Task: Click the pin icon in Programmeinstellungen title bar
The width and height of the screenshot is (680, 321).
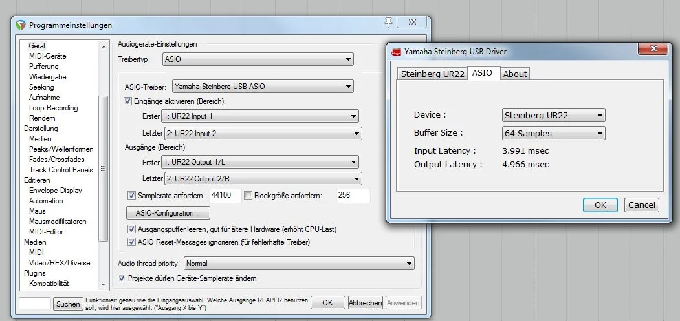Action: (389, 23)
